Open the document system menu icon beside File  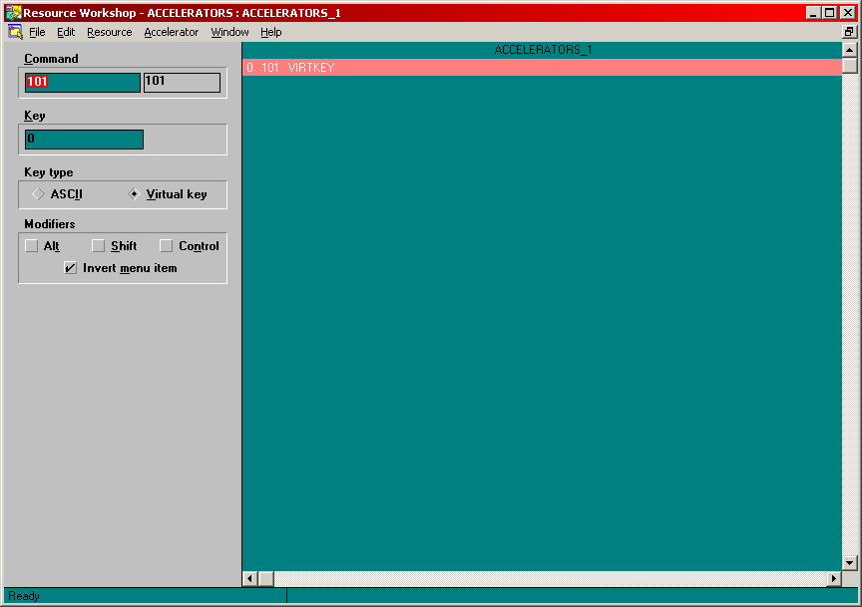(x=15, y=32)
